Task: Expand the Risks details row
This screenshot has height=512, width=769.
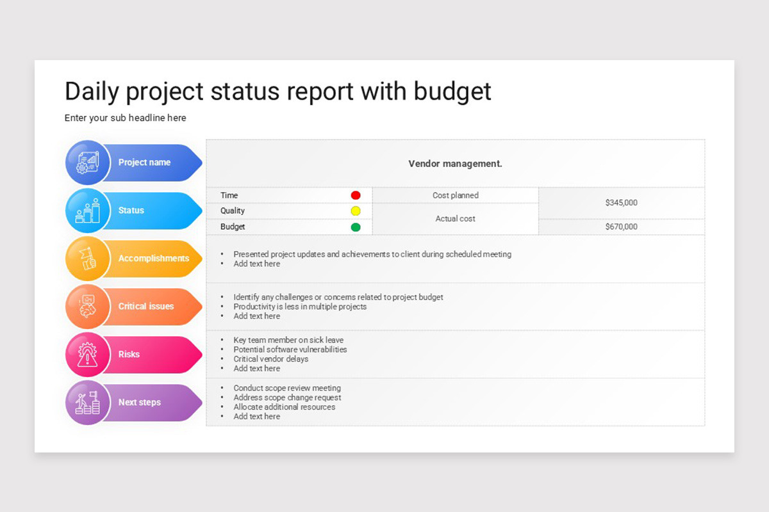Action: tap(455, 354)
